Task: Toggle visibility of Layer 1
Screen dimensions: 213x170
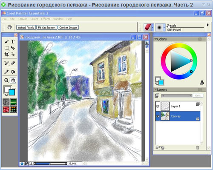Action: 158,106
